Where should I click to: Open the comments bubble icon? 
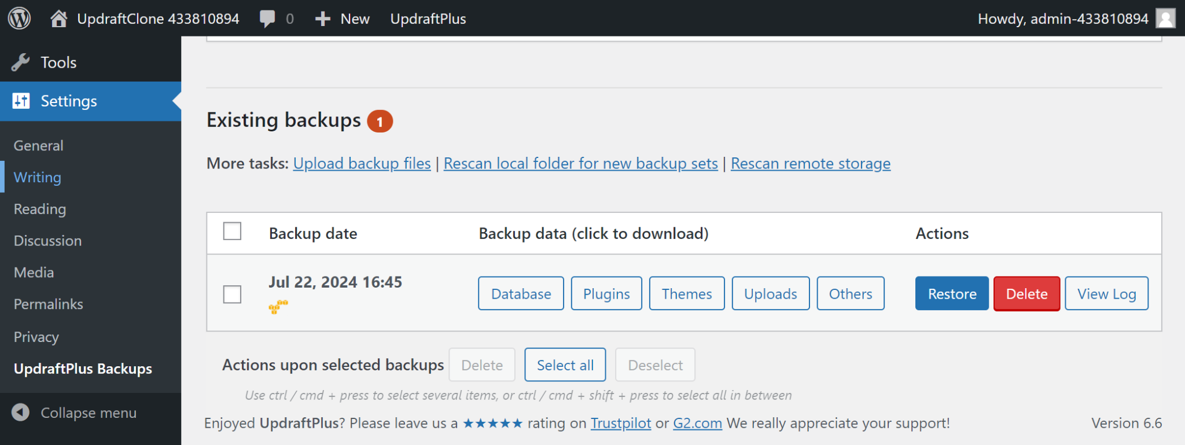click(267, 19)
